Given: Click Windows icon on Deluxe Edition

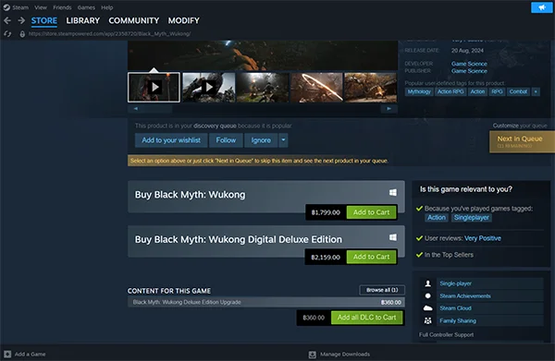Looking at the screenshot, I should pyautogui.click(x=393, y=237).
